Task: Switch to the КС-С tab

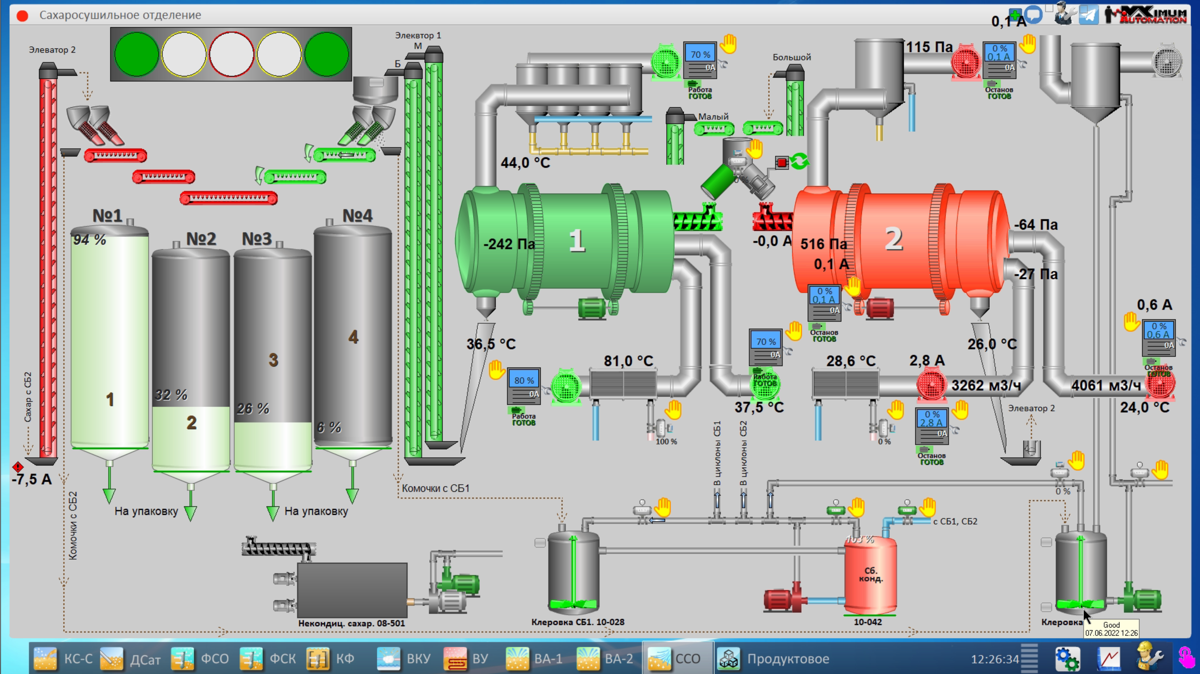Action: (64, 659)
